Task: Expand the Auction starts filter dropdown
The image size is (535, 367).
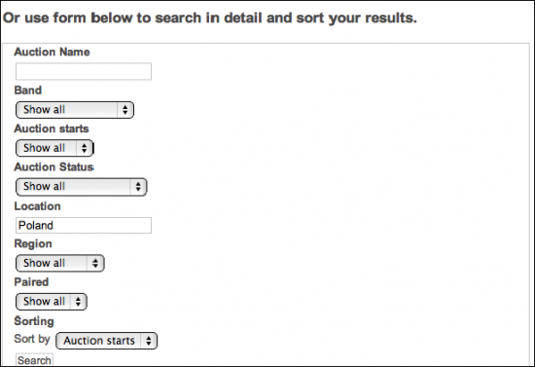Action: [x=54, y=148]
